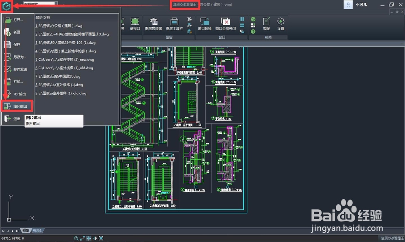Tile windows vertically icon
The image size is (405, 242).
(x=242, y=19)
